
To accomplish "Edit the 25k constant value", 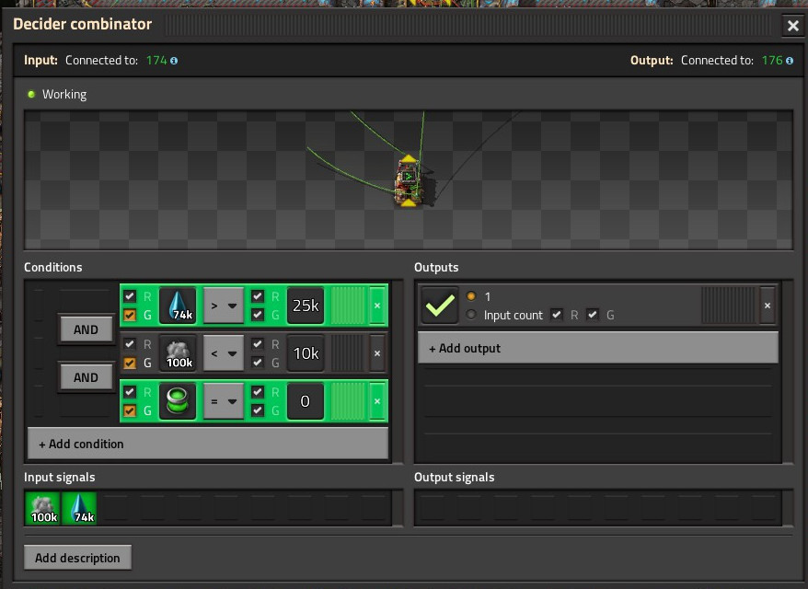I will point(306,306).
